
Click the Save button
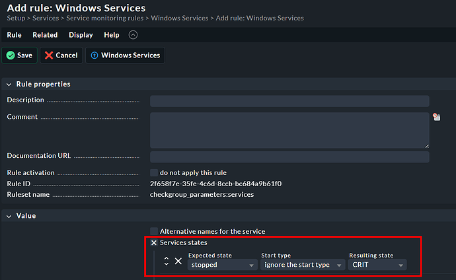19,55
